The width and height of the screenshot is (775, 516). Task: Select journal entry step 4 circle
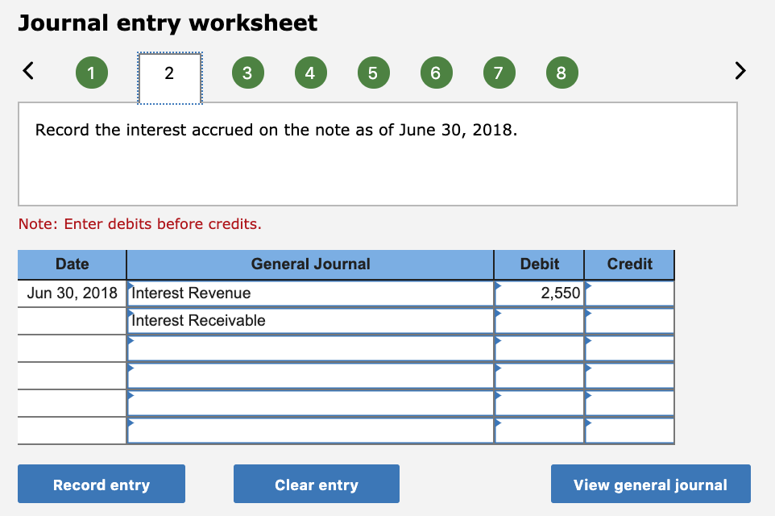[x=310, y=72]
